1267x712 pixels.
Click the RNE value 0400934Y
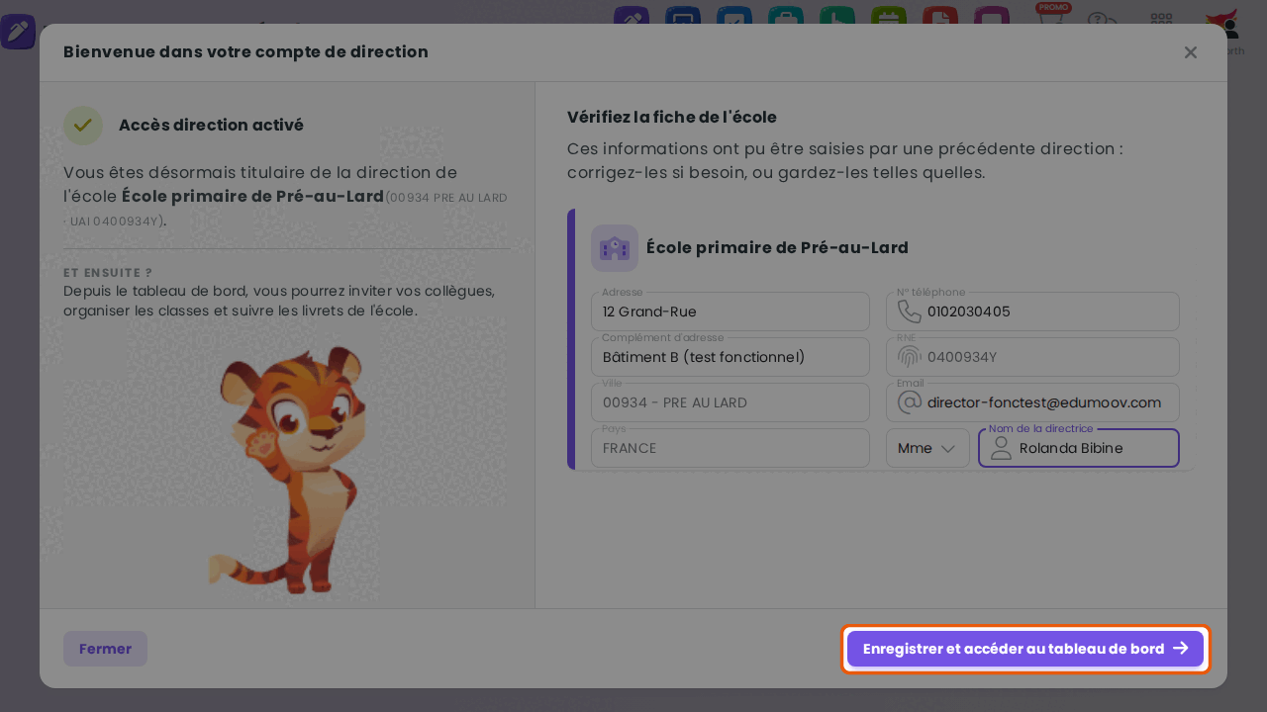tap(962, 357)
